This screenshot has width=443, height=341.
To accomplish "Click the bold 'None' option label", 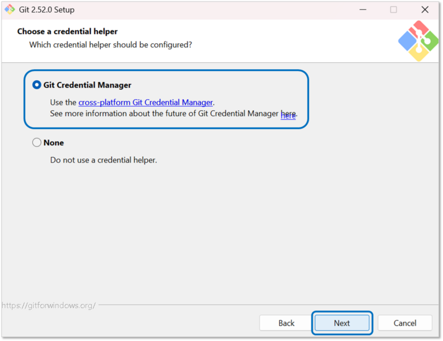I will click(x=54, y=143).
